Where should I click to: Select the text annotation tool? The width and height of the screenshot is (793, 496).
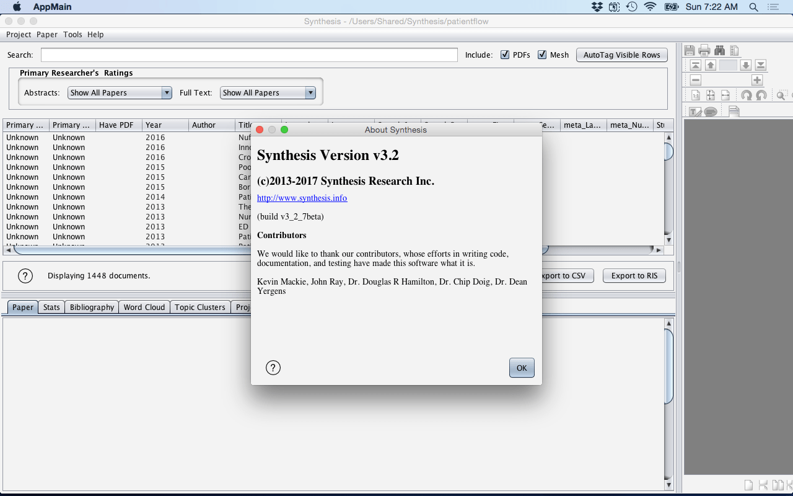point(696,112)
